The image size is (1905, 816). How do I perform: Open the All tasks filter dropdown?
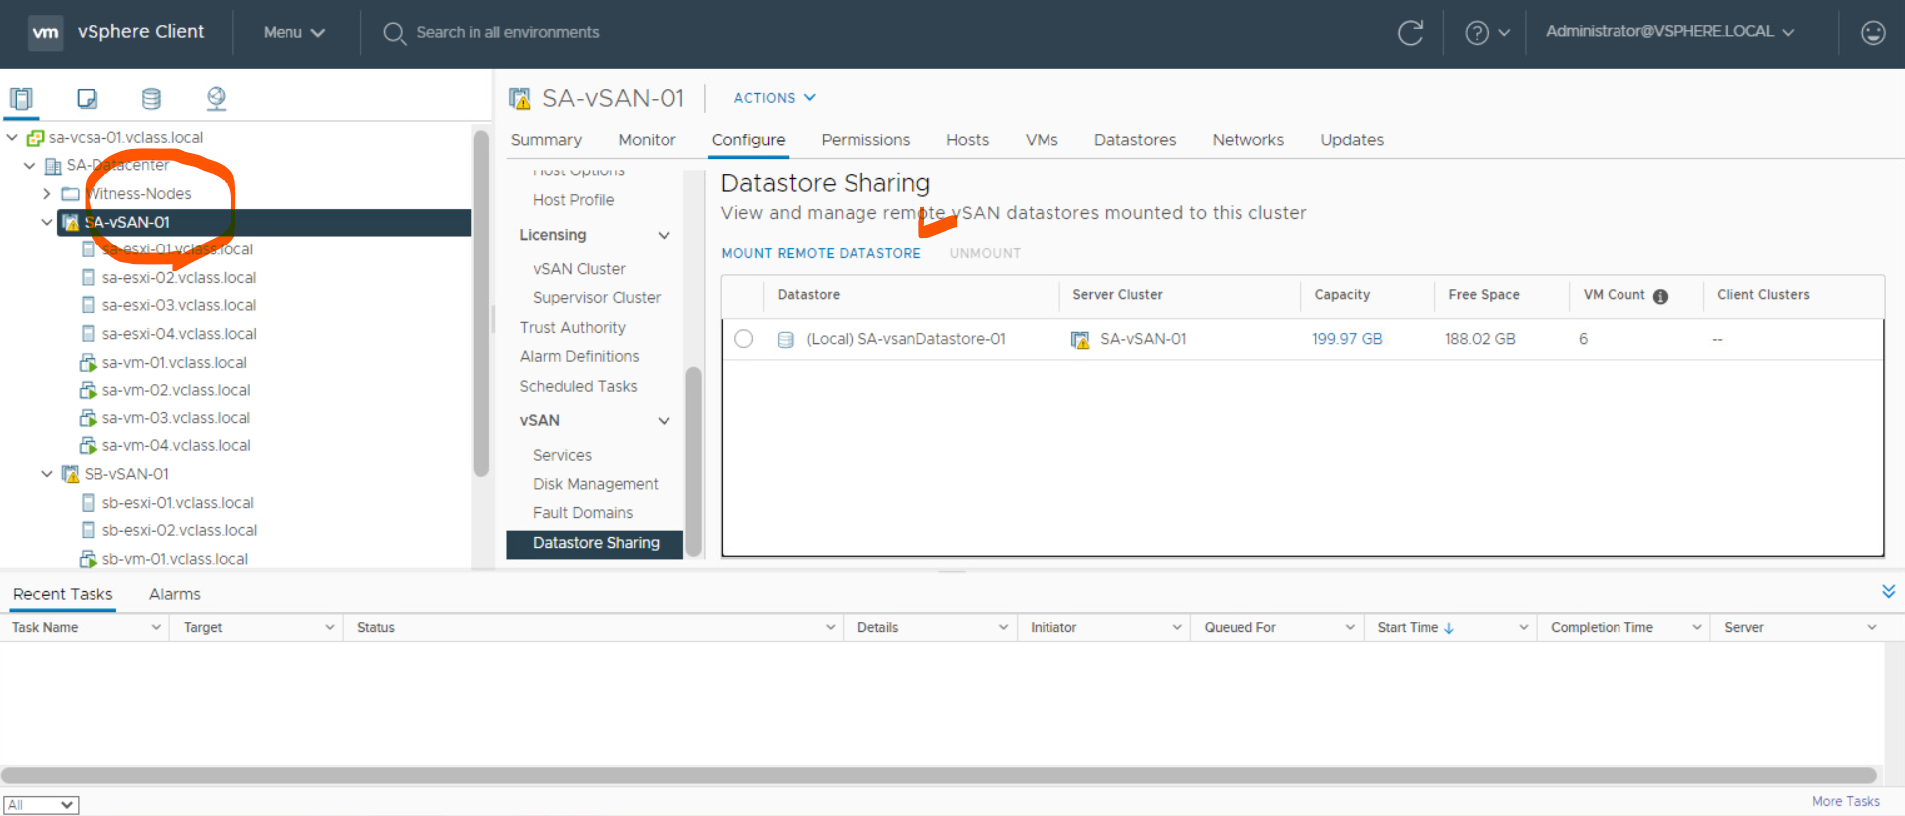click(x=41, y=804)
